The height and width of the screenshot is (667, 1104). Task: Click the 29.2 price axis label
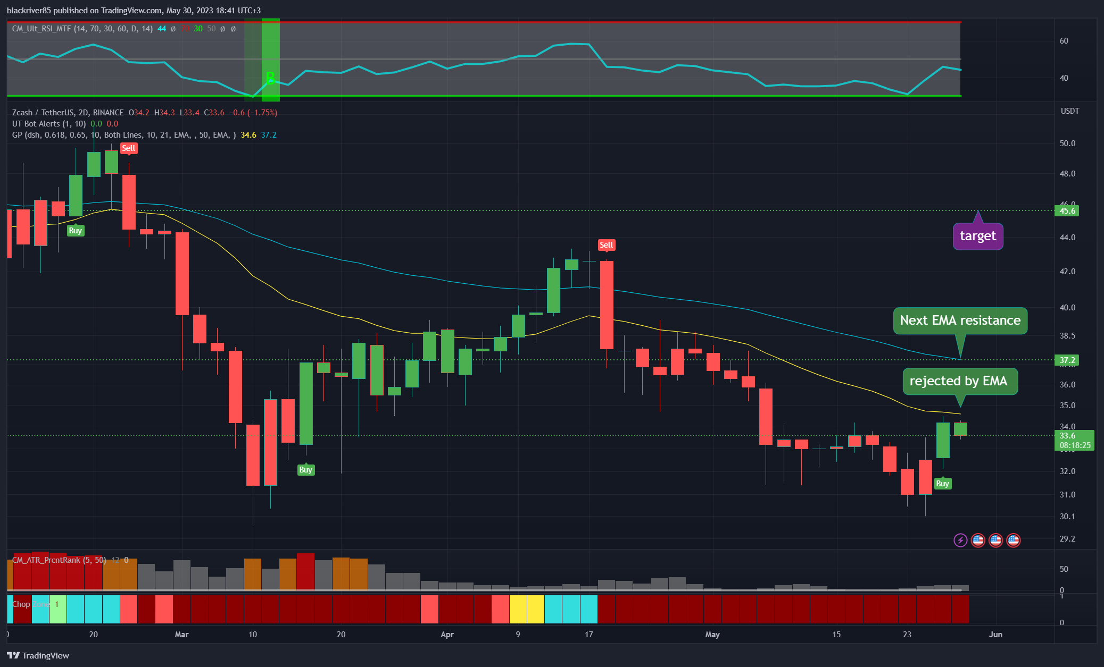click(x=1067, y=539)
